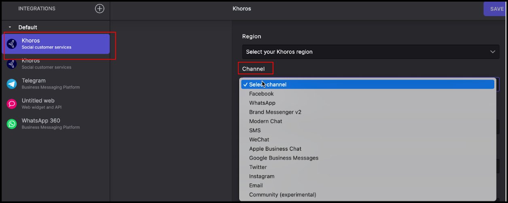This screenshot has width=508, height=203.
Task: Click the second Khoros integration icon
Action: coord(12,64)
